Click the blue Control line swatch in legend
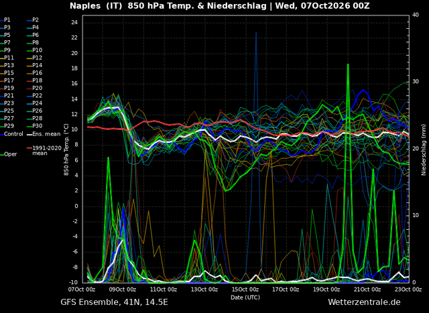429x313 pixels. [x=1, y=134]
